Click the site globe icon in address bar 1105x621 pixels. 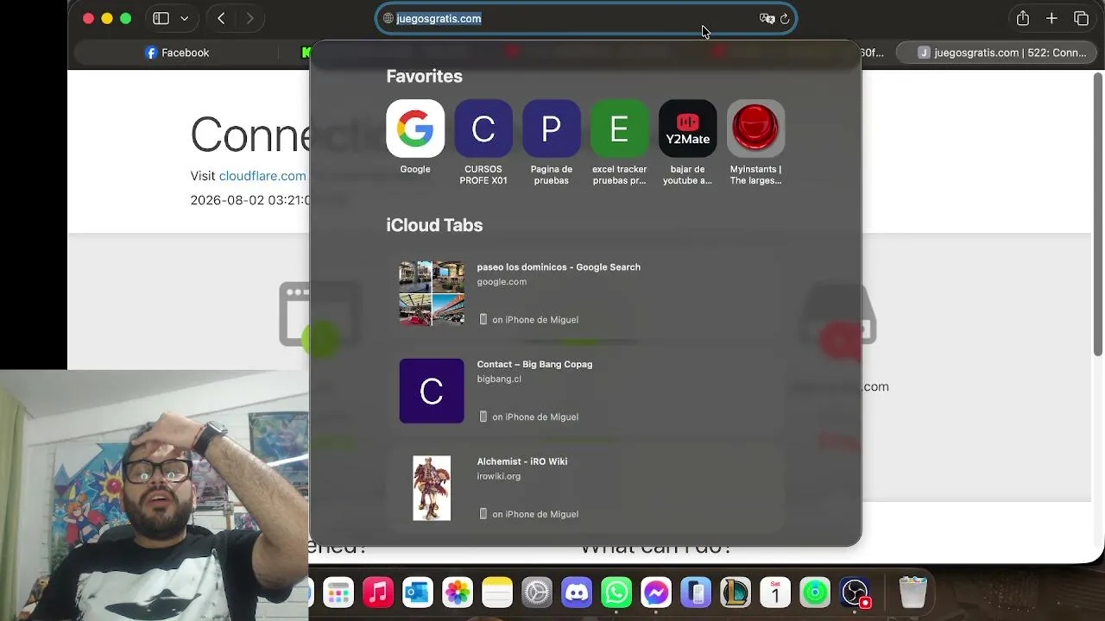coord(388,18)
